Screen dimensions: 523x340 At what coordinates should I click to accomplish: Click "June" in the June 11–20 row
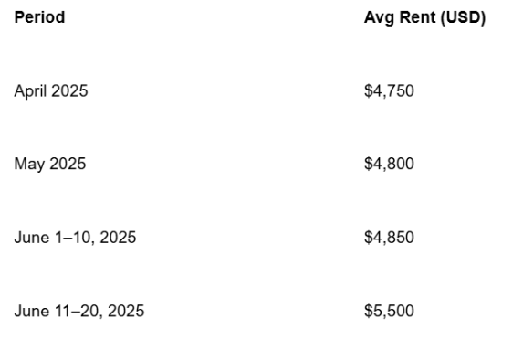click(x=32, y=311)
